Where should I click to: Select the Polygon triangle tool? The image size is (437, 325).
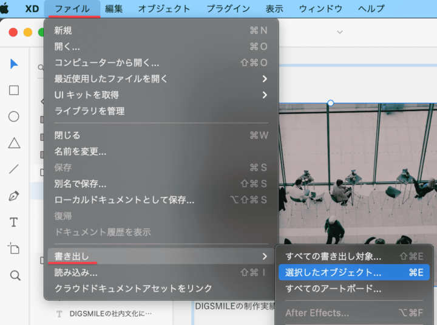tap(14, 143)
